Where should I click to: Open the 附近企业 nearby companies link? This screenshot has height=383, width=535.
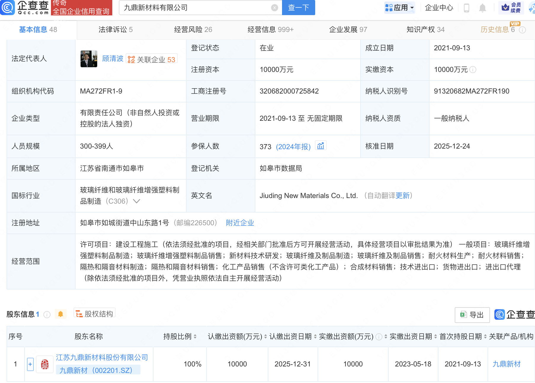(240, 223)
